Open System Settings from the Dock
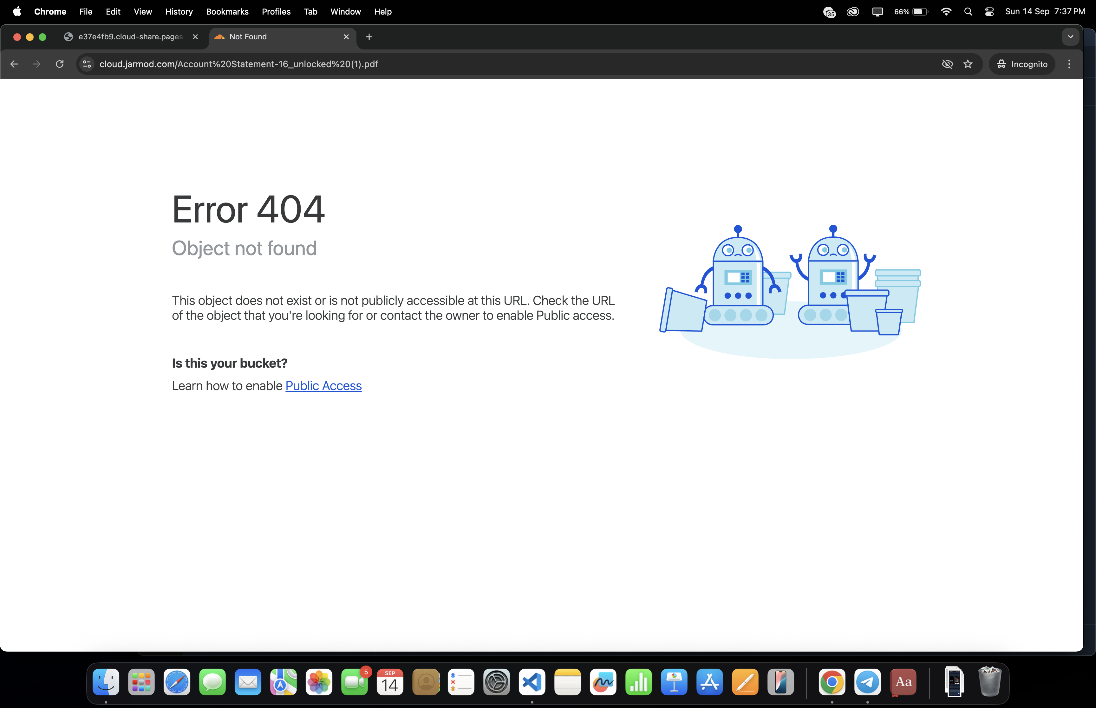Image resolution: width=1096 pixels, height=708 pixels. [x=497, y=681]
